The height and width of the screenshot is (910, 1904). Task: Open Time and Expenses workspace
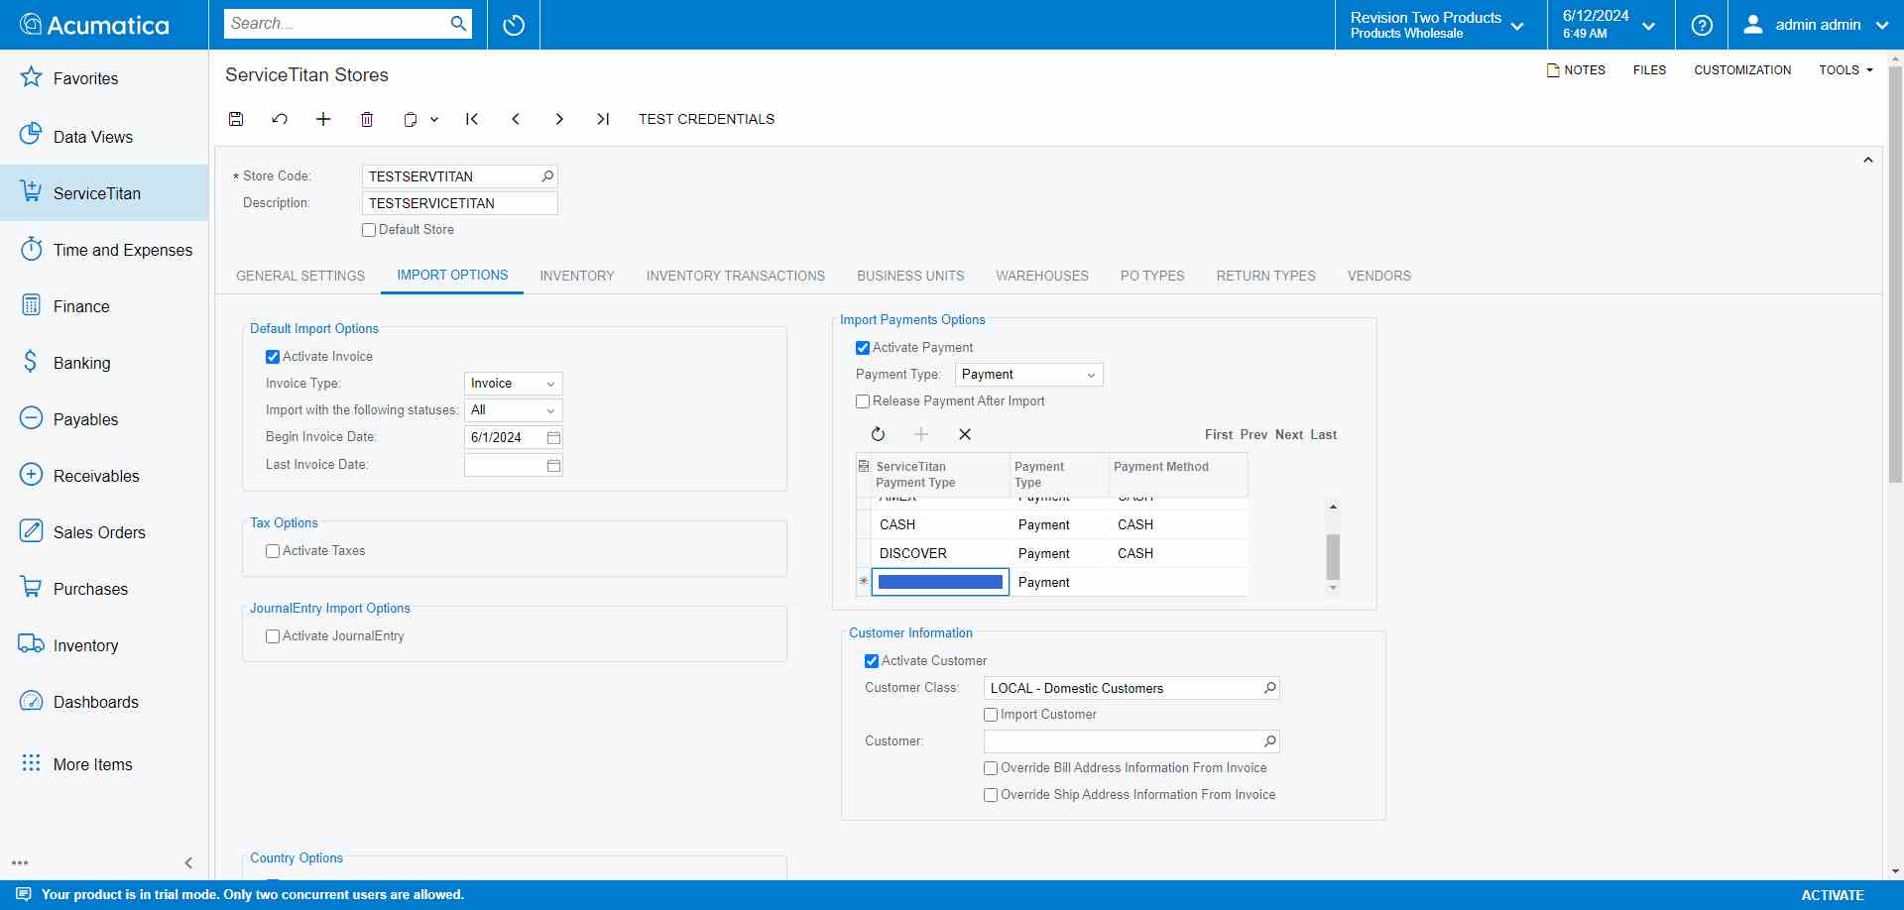click(104, 250)
